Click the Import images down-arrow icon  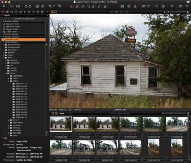click(x=4, y=6)
